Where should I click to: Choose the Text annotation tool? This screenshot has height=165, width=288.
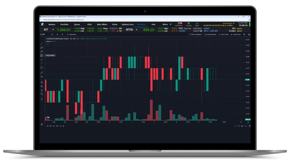click(x=42, y=63)
